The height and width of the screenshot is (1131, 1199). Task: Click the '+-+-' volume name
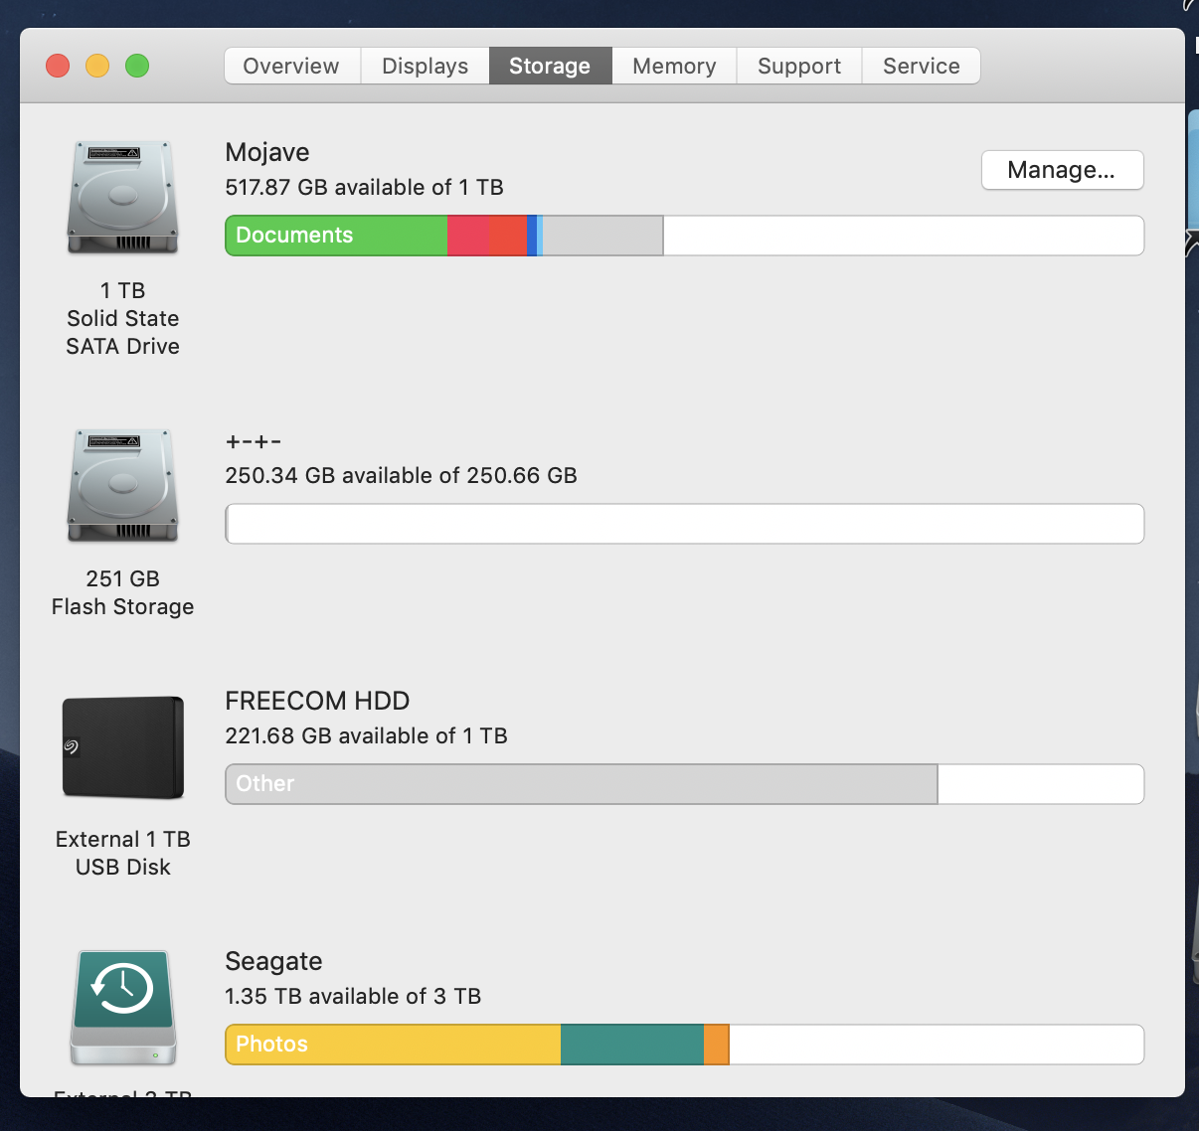tap(254, 441)
